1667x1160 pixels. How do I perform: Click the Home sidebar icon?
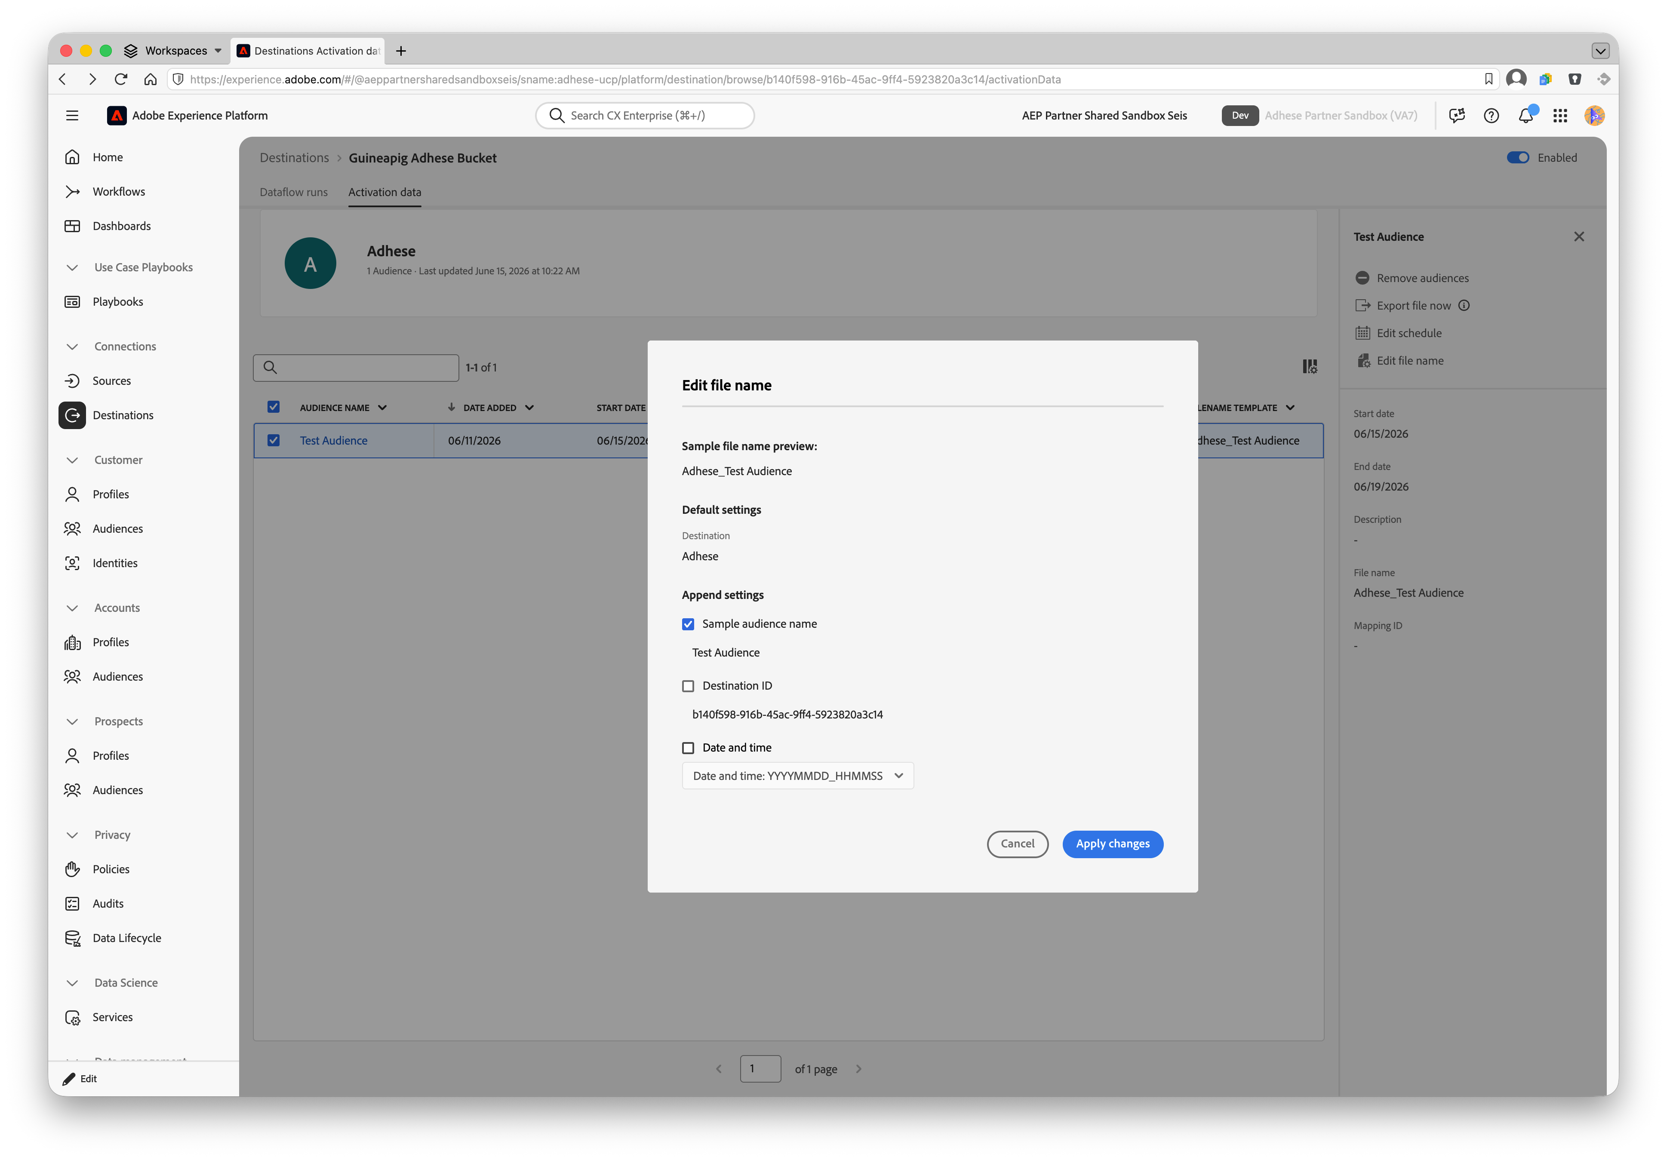(x=72, y=157)
